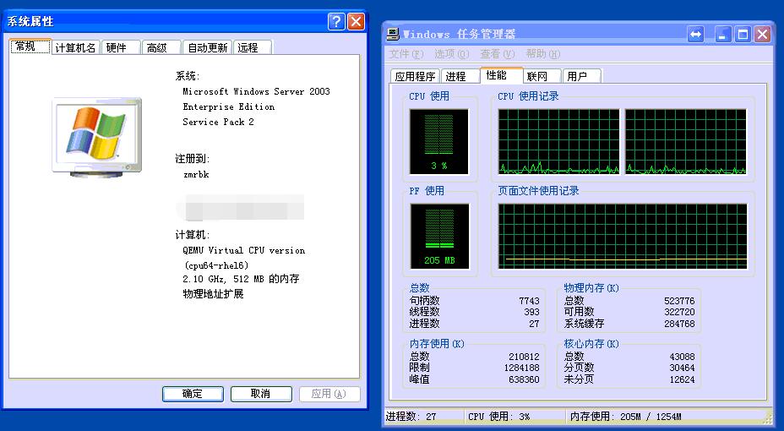Click the 2.10 GHz, 512 MB line
The width and height of the screenshot is (784, 431).
point(241,279)
